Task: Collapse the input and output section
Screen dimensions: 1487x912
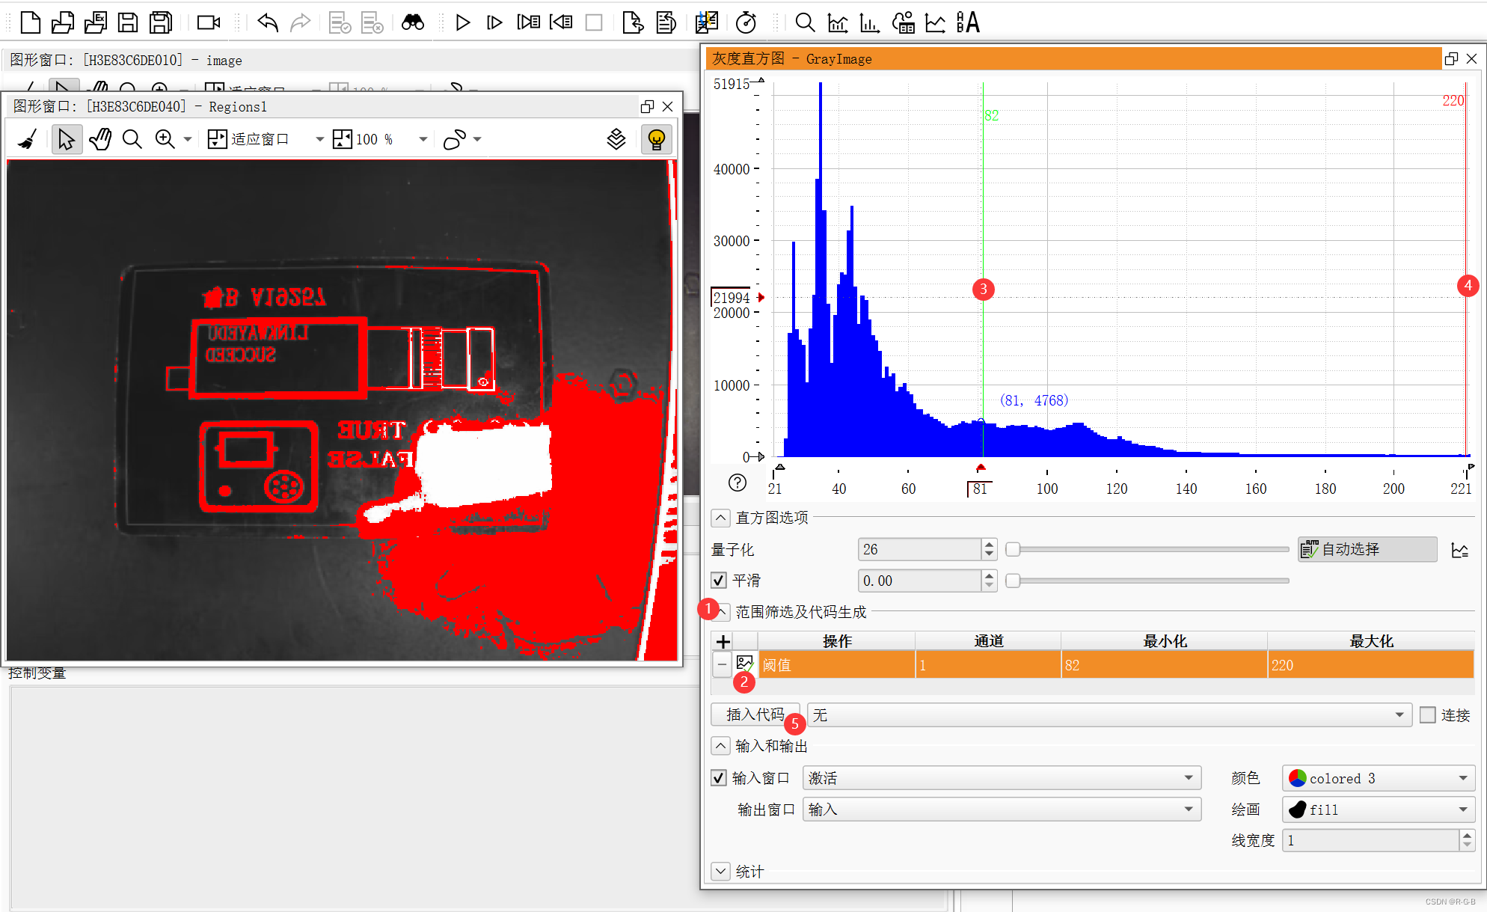Action: pos(720,746)
